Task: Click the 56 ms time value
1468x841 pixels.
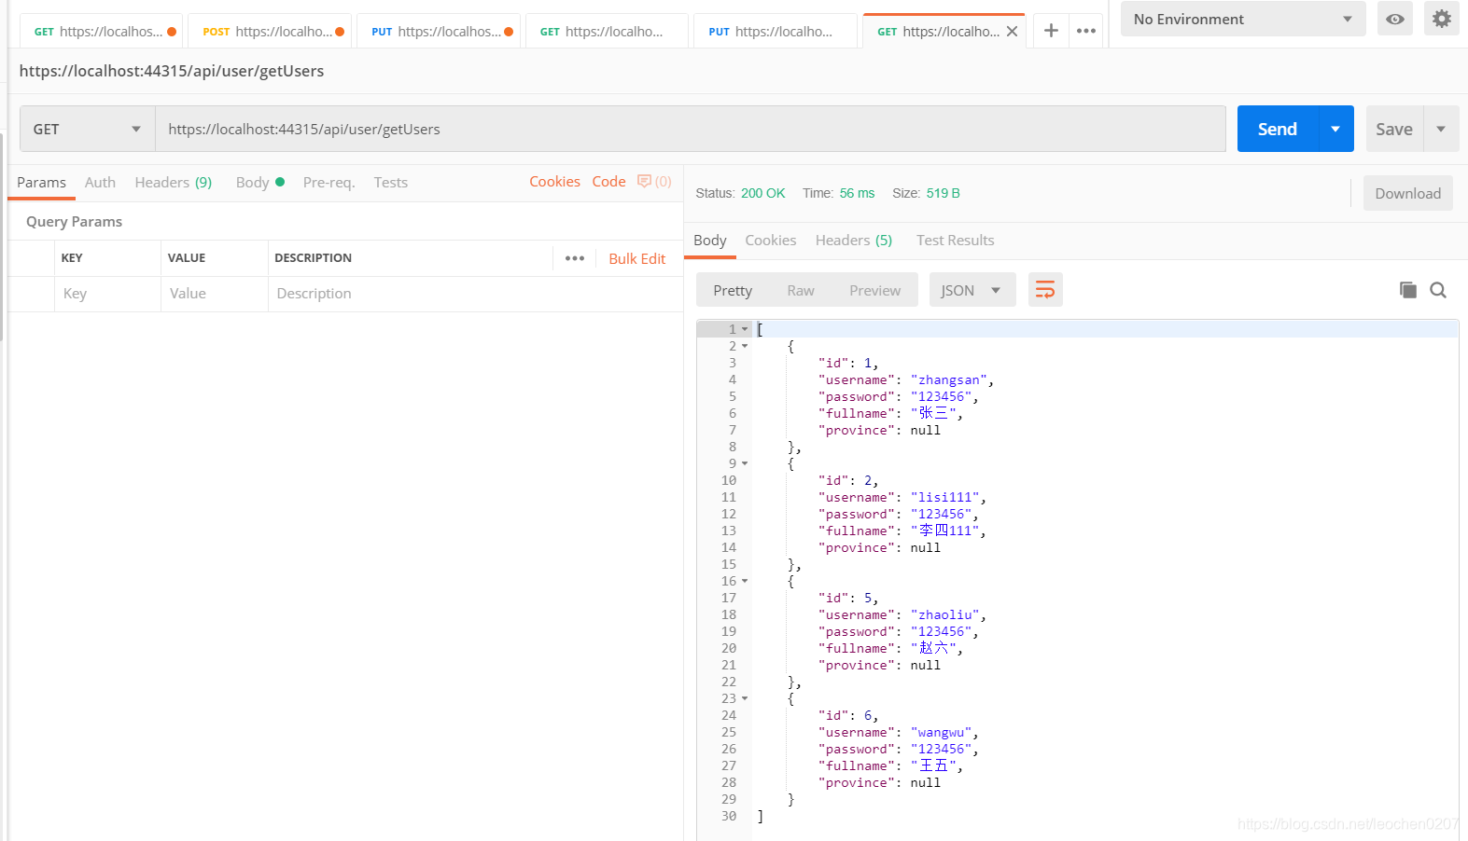Action: 857,193
